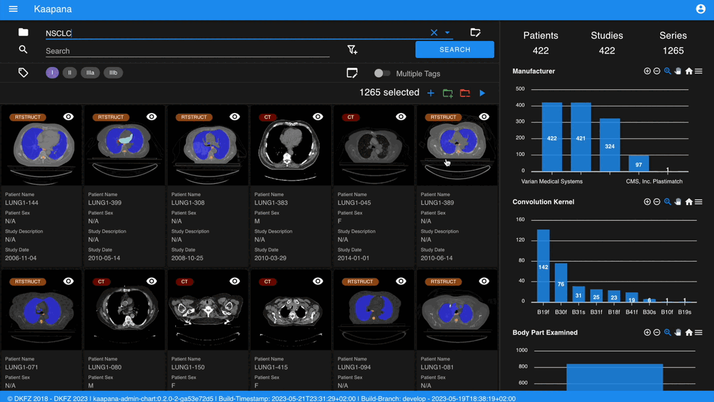Open the user account menu
This screenshot has height=402, width=714.
(x=701, y=9)
